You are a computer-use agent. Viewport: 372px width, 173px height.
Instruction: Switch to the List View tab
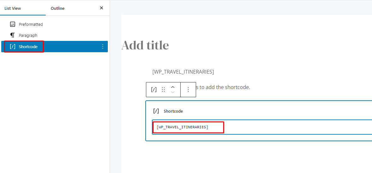(x=13, y=8)
